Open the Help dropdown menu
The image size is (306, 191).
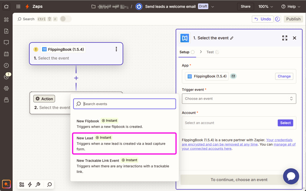tap(291, 6)
